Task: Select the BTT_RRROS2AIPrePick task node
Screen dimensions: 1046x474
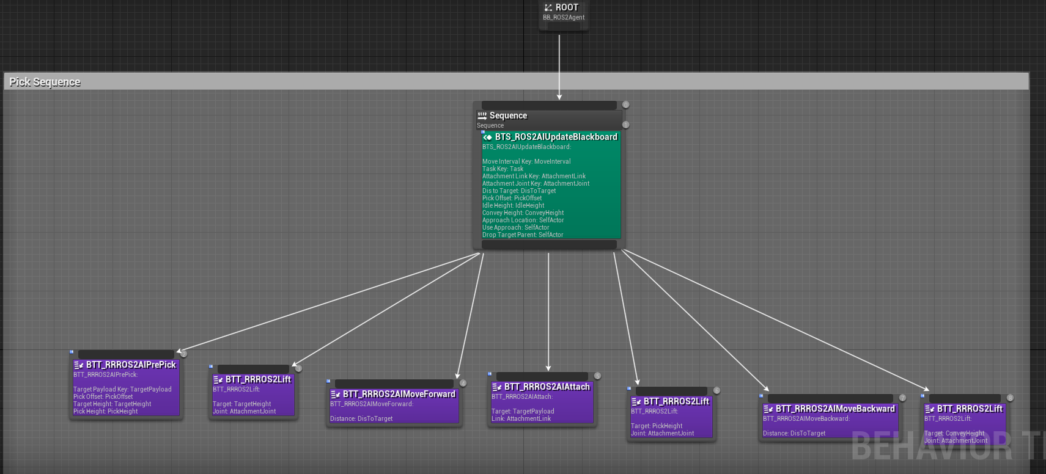Action: click(127, 384)
